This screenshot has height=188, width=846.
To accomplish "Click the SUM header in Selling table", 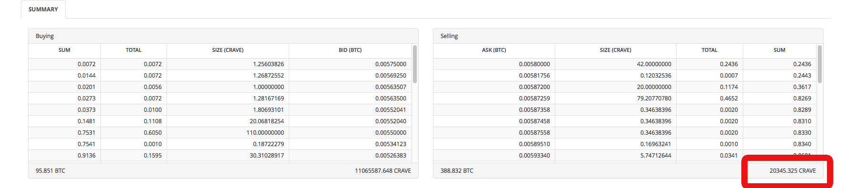I will pyautogui.click(x=779, y=50).
